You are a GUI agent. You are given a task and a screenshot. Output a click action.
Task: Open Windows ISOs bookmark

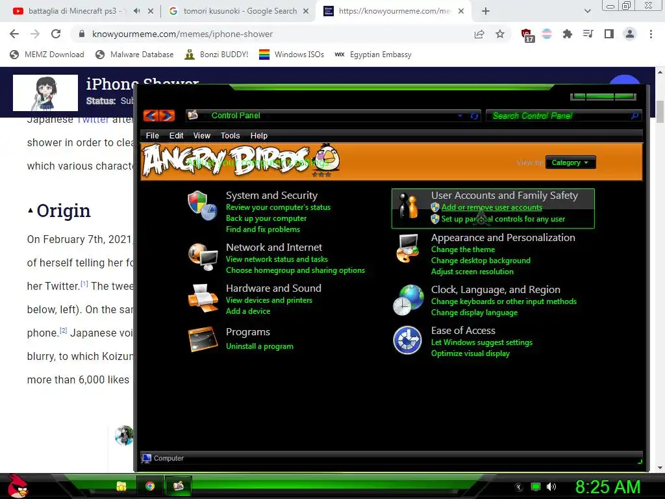tap(292, 55)
